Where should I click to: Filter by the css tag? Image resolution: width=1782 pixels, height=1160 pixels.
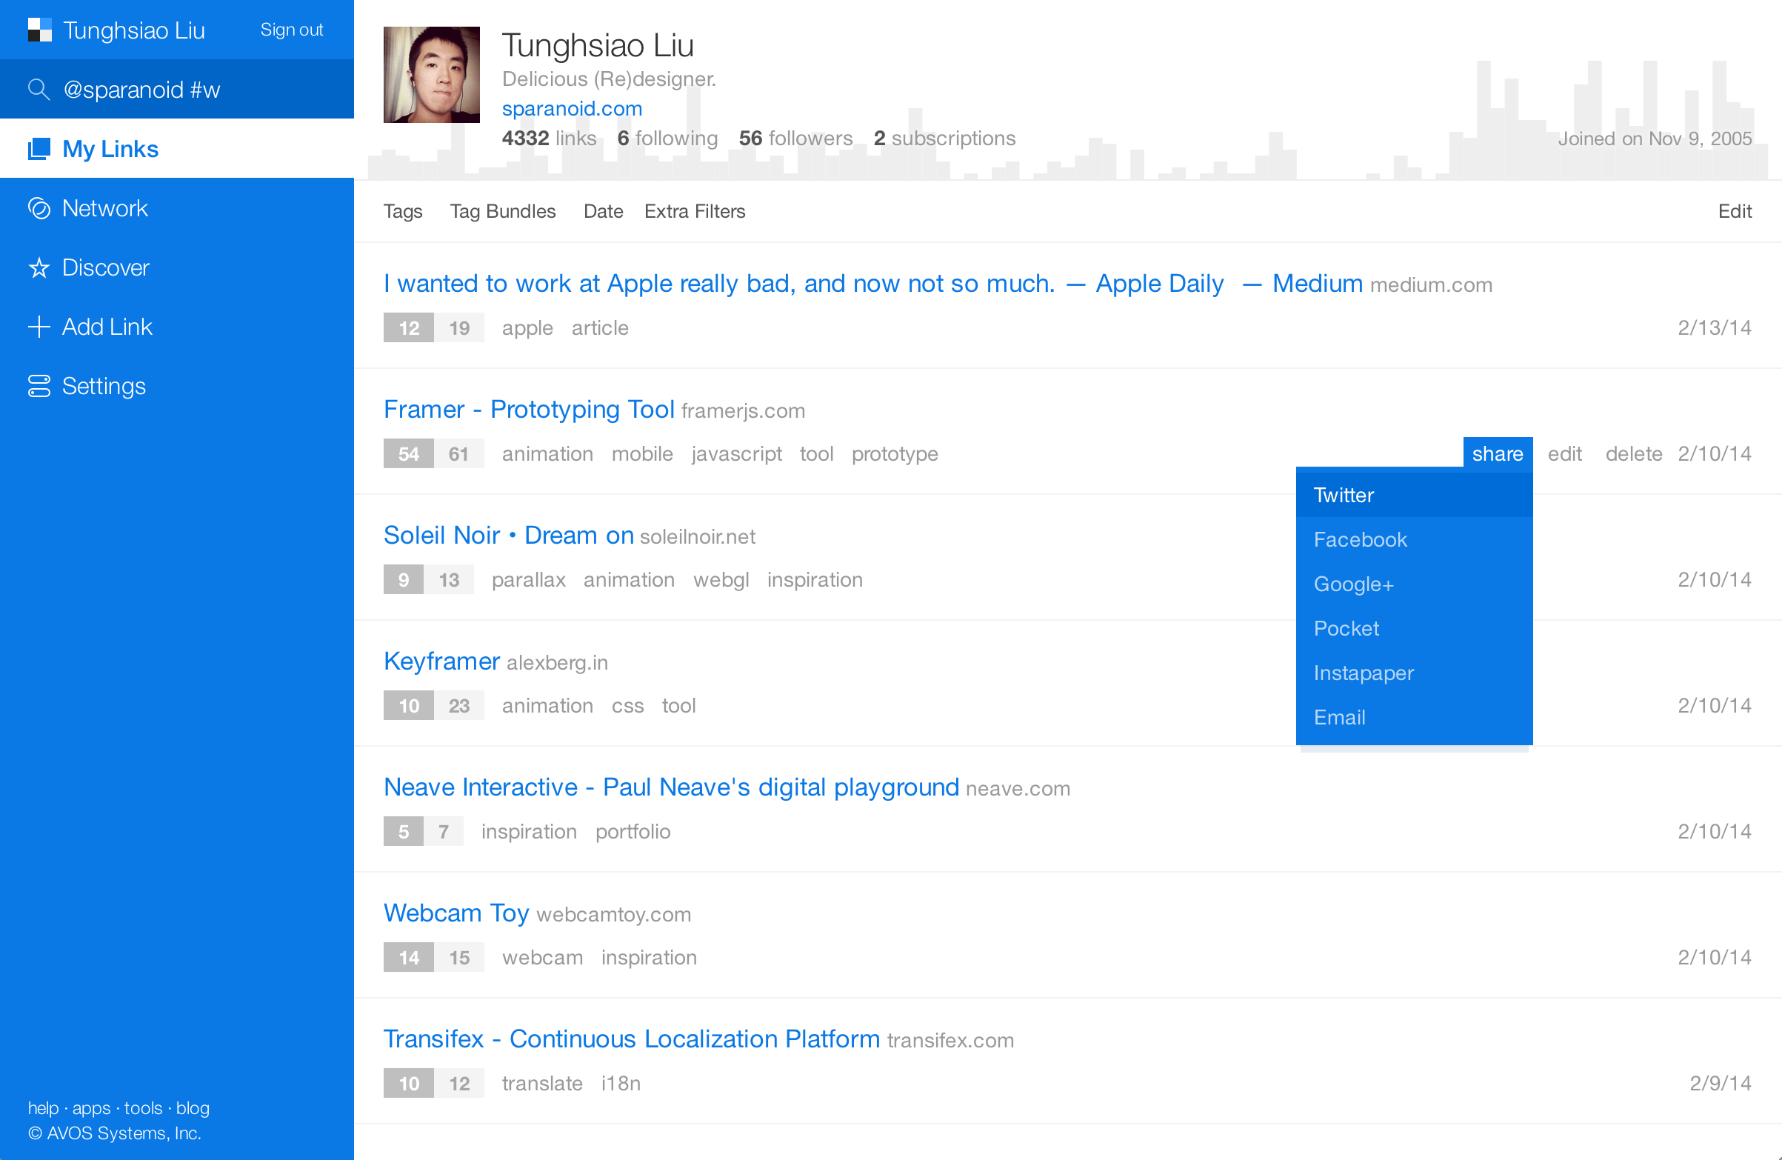(x=627, y=705)
